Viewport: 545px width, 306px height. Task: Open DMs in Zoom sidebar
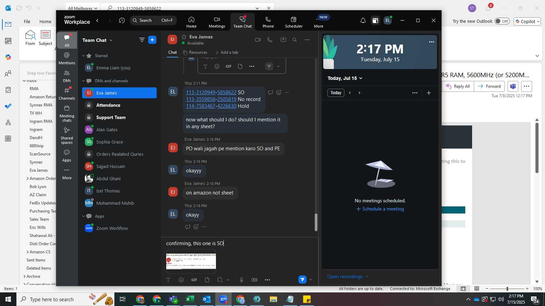pos(67,76)
